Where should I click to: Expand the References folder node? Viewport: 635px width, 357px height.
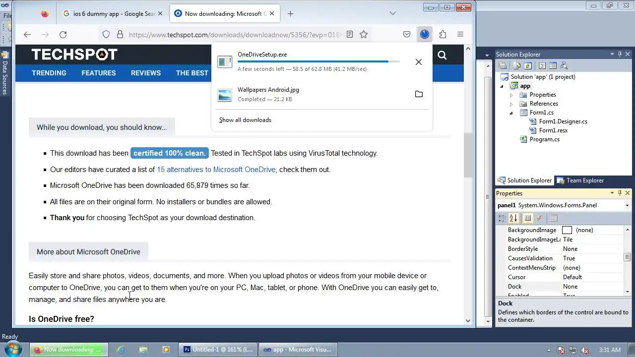[x=511, y=104]
